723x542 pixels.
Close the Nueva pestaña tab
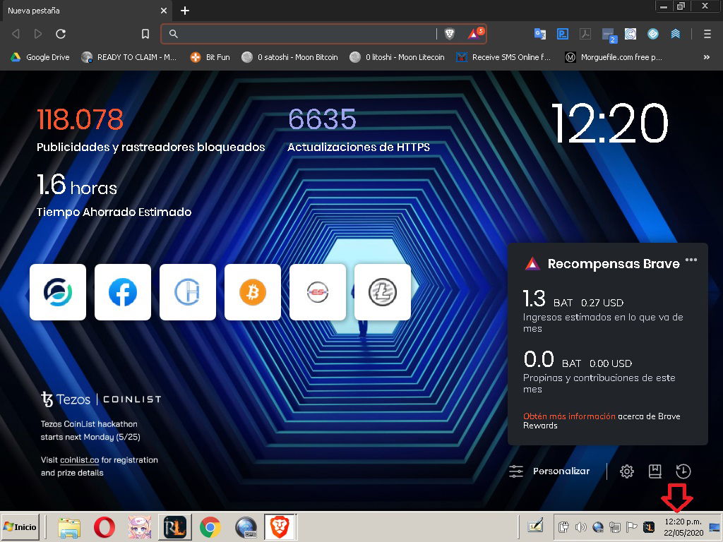(164, 11)
